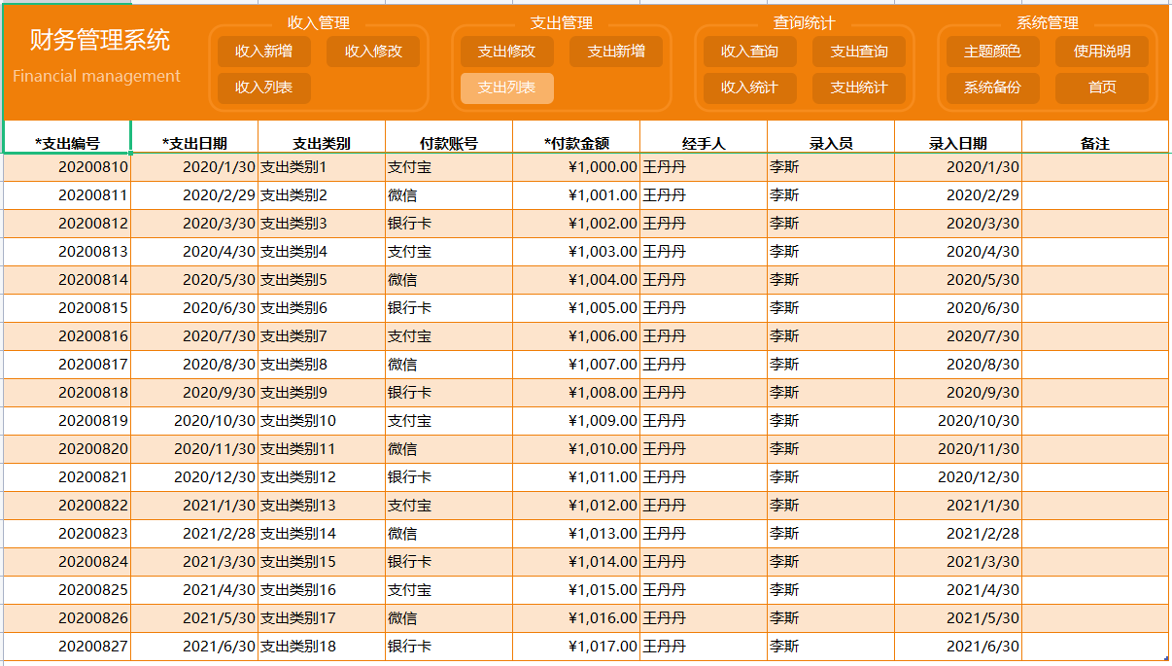Open the 主题颜色 theme color setting
The image size is (1172, 666).
tap(989, 52)
